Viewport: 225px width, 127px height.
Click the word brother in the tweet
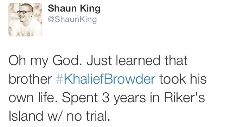[x=30, y=79]
